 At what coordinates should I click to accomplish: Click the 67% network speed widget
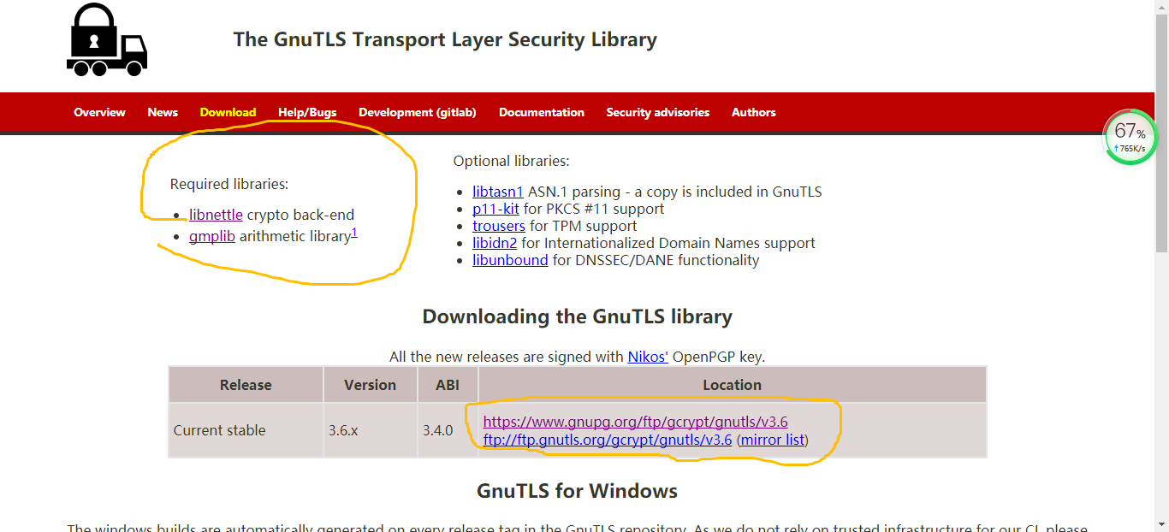click(x=1130, y=138)
